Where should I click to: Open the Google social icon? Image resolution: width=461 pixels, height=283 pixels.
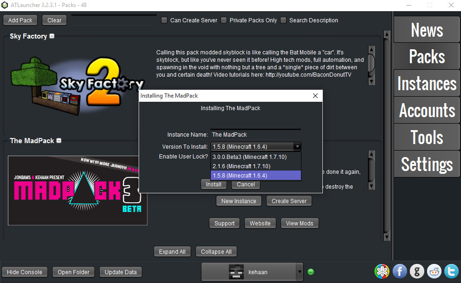(x=417, y=271)
